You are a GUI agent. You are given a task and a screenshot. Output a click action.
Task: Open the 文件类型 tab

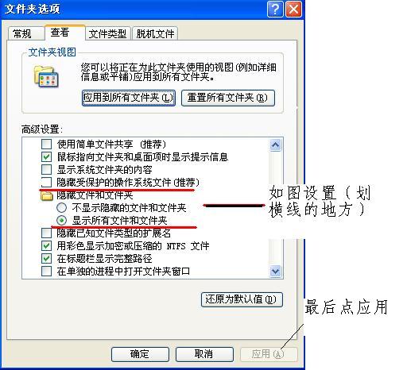pos(107,33)
